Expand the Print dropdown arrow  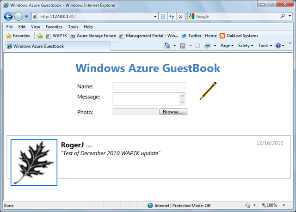[x=215, y=46]
